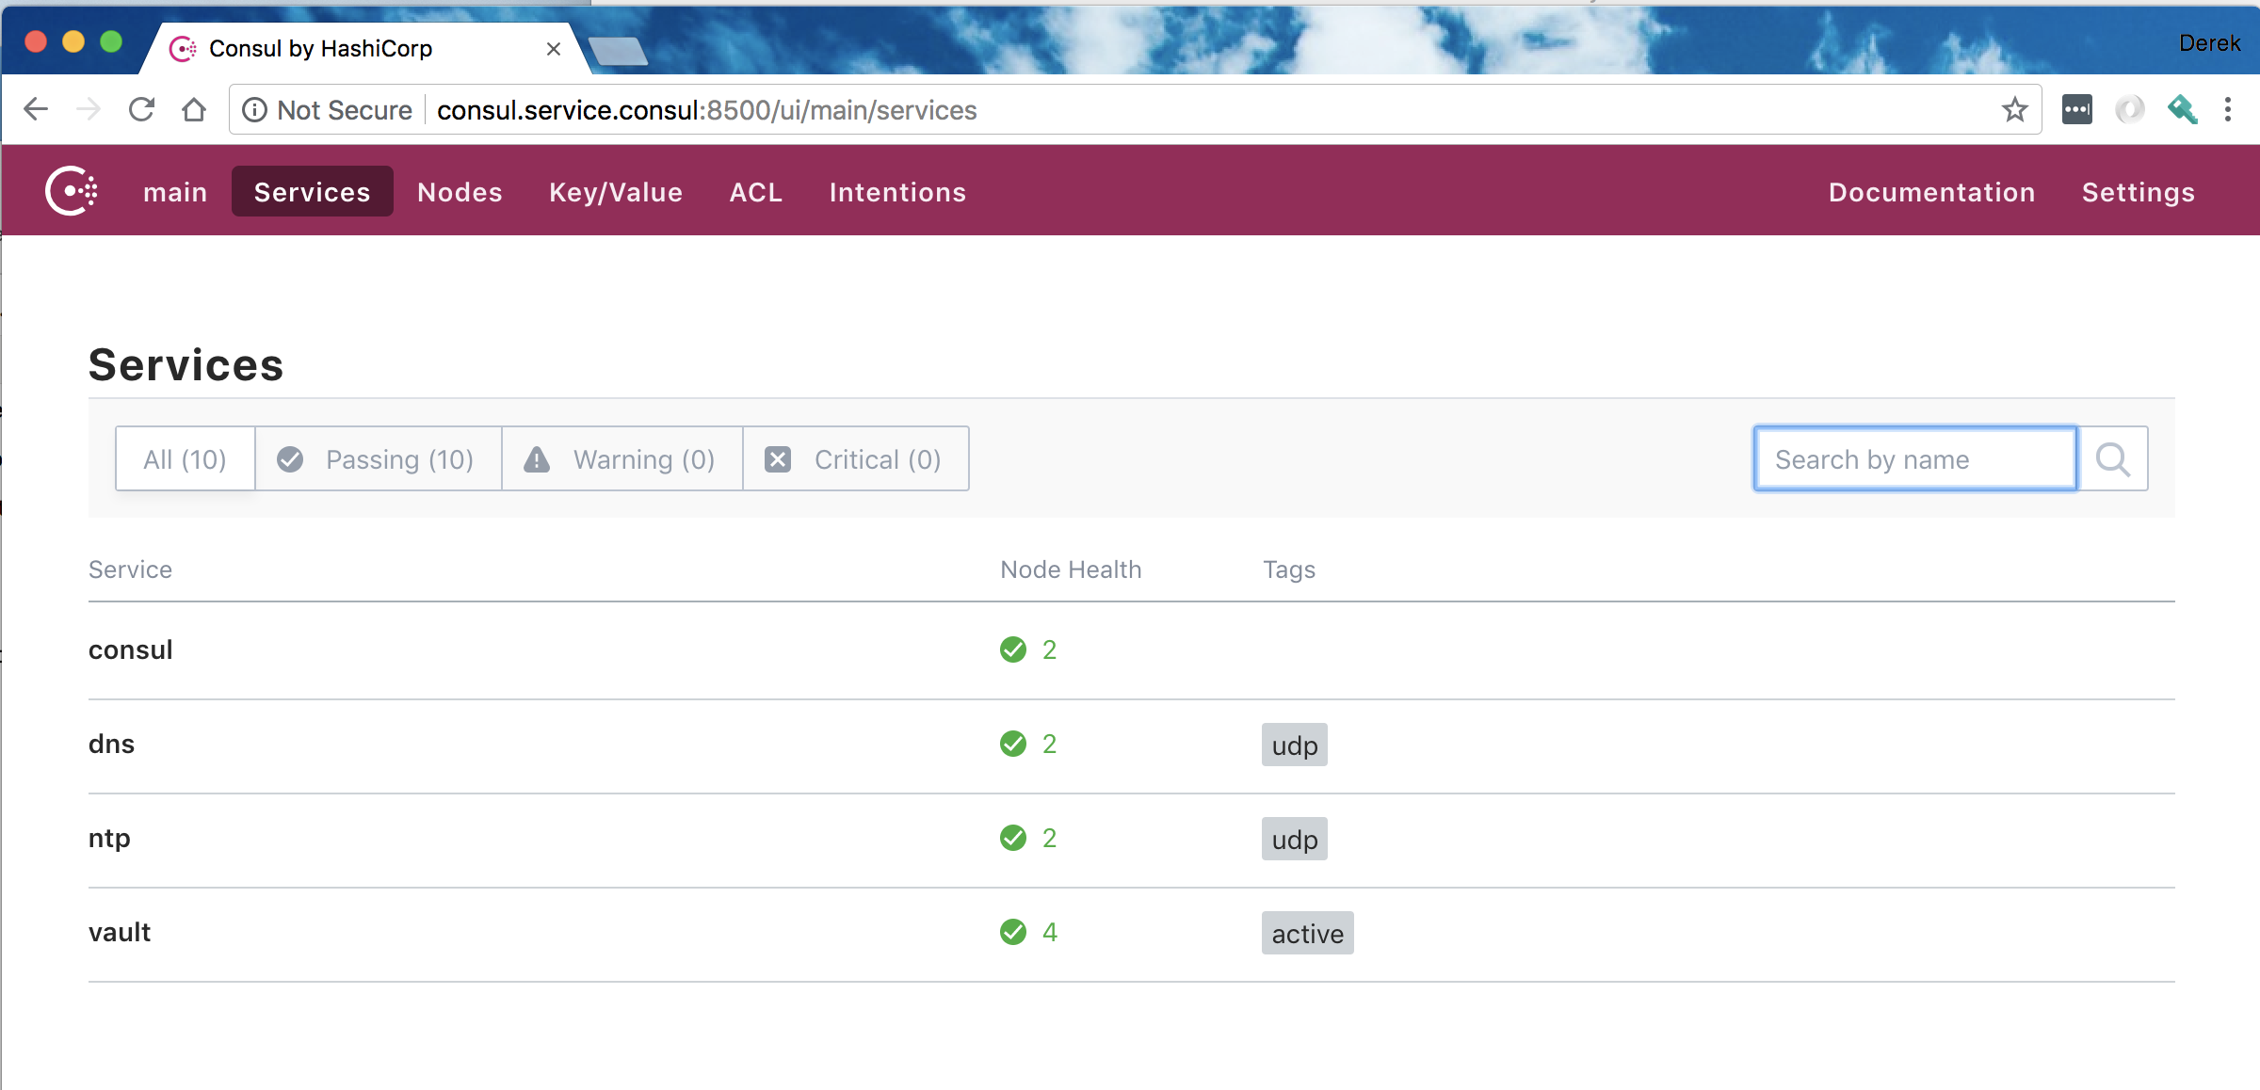Open the Documentation link
The width and height of the screenshot is (2260, 1090).
1931,192
